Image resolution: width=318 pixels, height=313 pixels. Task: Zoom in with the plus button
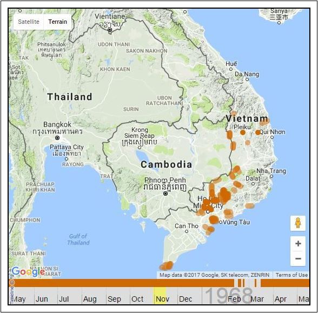[298, 243]
